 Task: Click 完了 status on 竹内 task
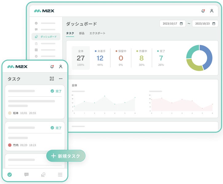coord(56,128)
